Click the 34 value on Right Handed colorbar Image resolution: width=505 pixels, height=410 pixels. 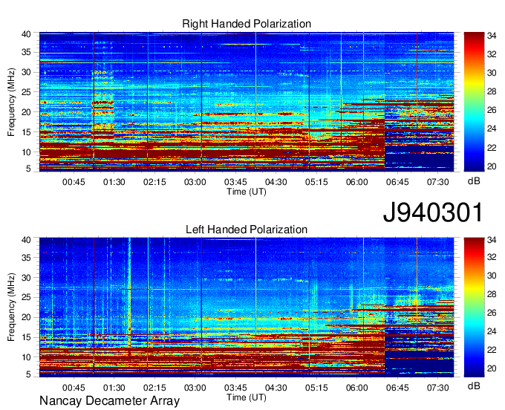pos(492,36)
